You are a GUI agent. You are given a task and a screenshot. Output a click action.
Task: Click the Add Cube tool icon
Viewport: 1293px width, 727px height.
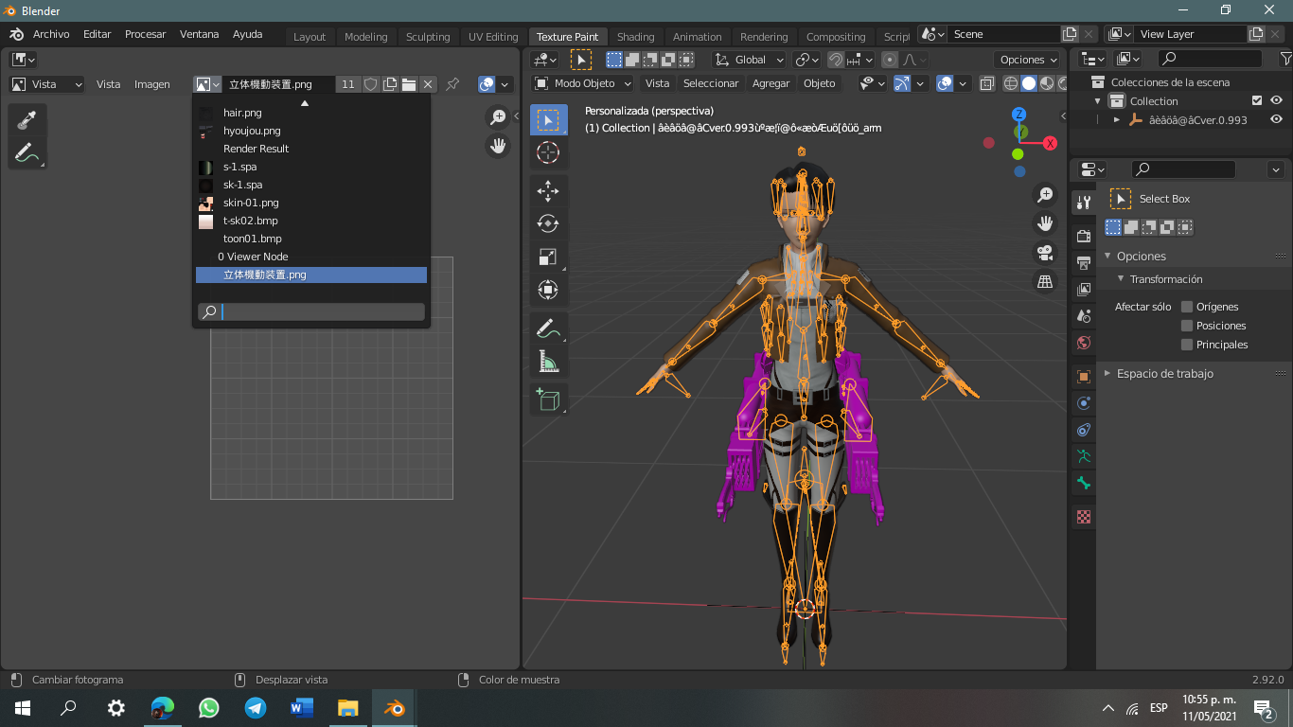click(548, 399)
